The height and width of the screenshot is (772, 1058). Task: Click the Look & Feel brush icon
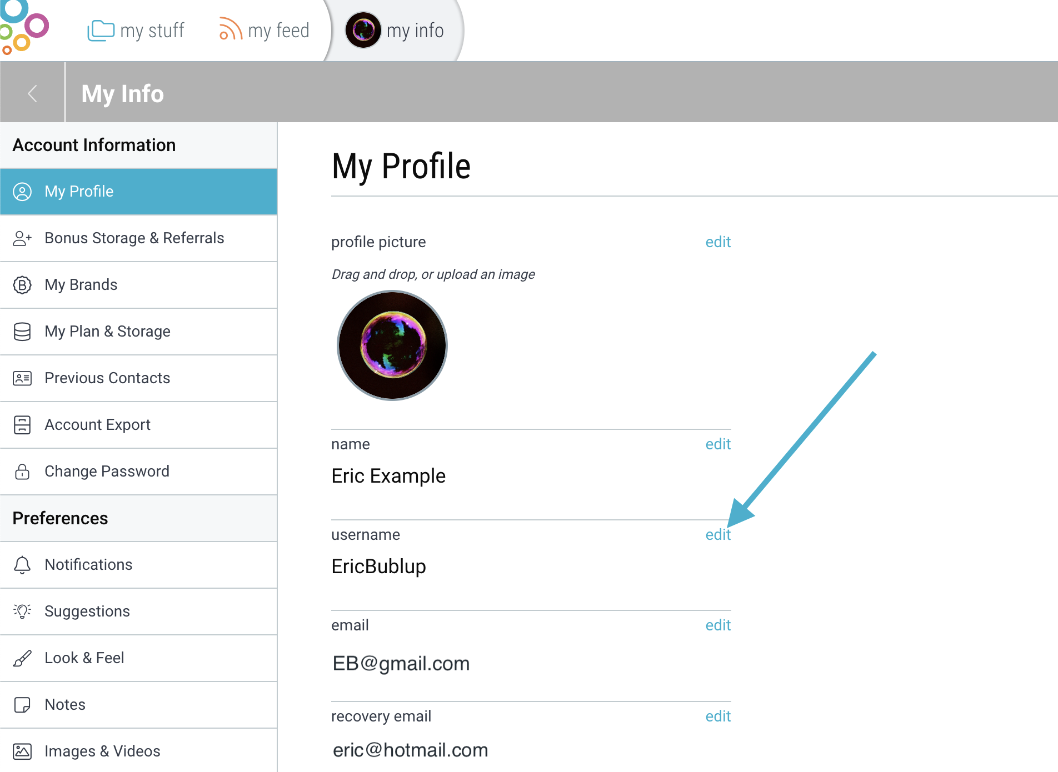coord(22,658)
